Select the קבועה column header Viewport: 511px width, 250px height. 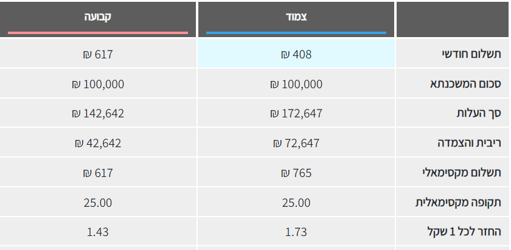pos(97,17)
